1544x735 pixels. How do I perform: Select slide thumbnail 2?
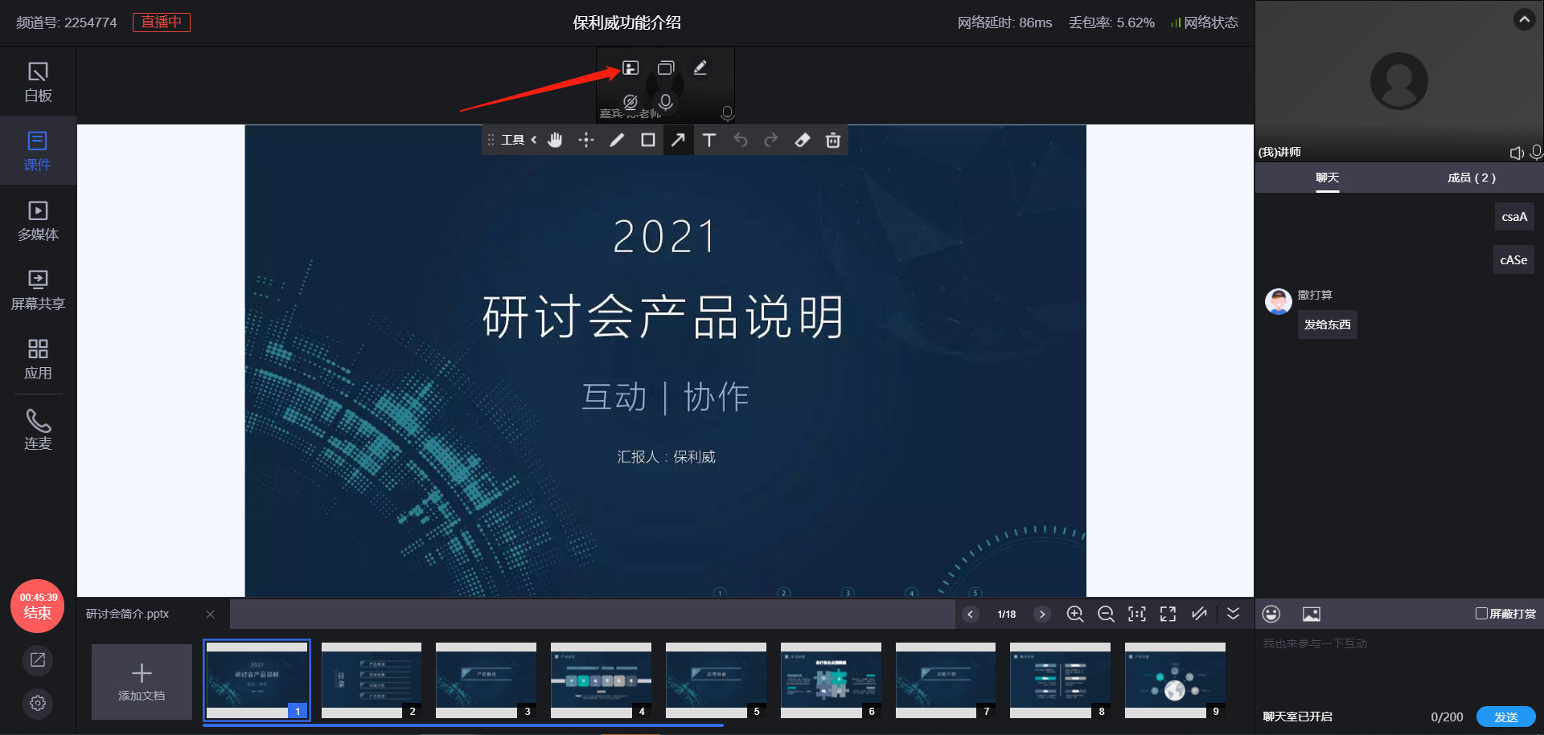(x=372, y=680)
